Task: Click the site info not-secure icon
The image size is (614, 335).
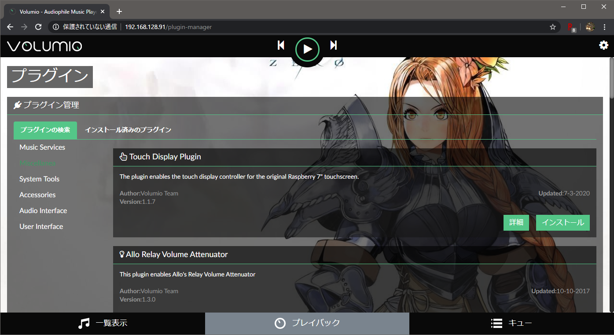Action: pos(56,27)
